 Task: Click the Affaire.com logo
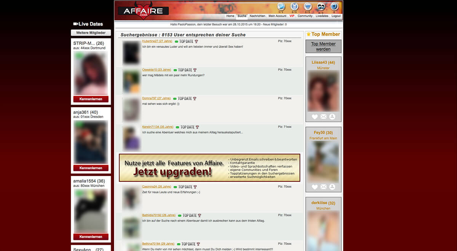coord(143,11)
